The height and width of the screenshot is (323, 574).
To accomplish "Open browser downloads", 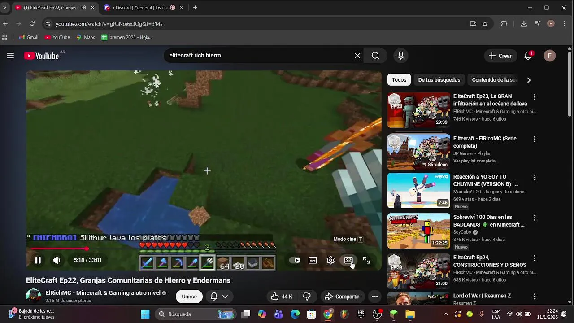I will pos(524,24).
